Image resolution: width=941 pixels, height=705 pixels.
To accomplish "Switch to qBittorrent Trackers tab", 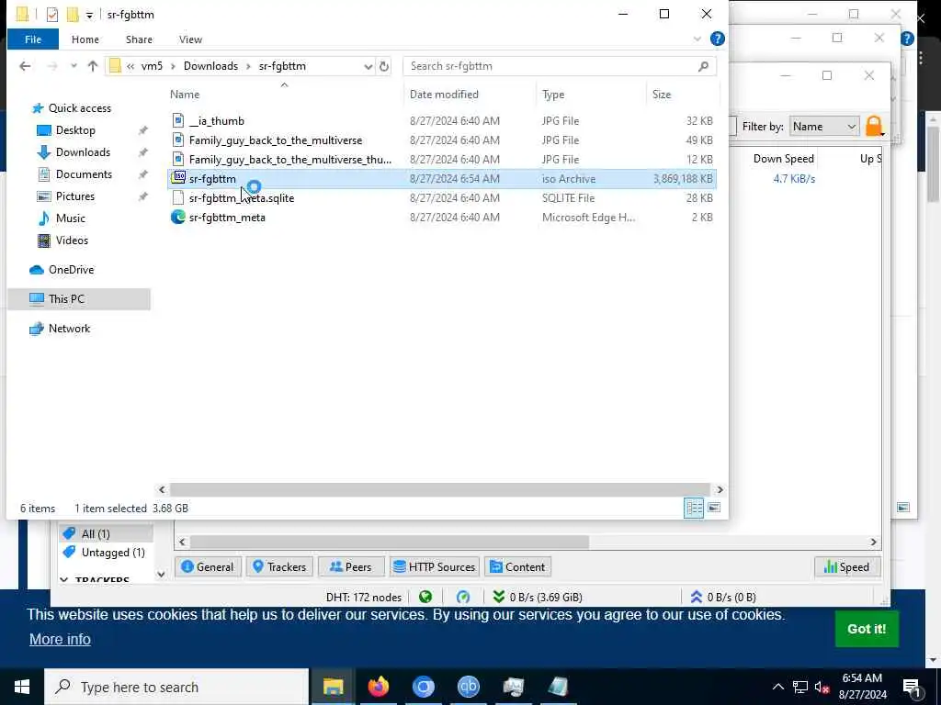I will click(279, 566).
